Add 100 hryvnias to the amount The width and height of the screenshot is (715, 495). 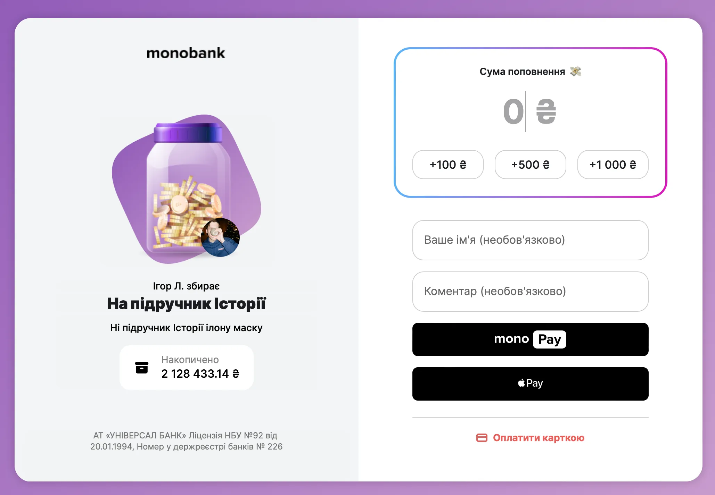[x=448, y=165]
